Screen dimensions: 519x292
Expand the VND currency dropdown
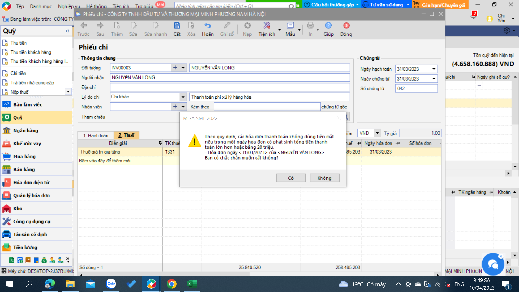coord(377,133)
